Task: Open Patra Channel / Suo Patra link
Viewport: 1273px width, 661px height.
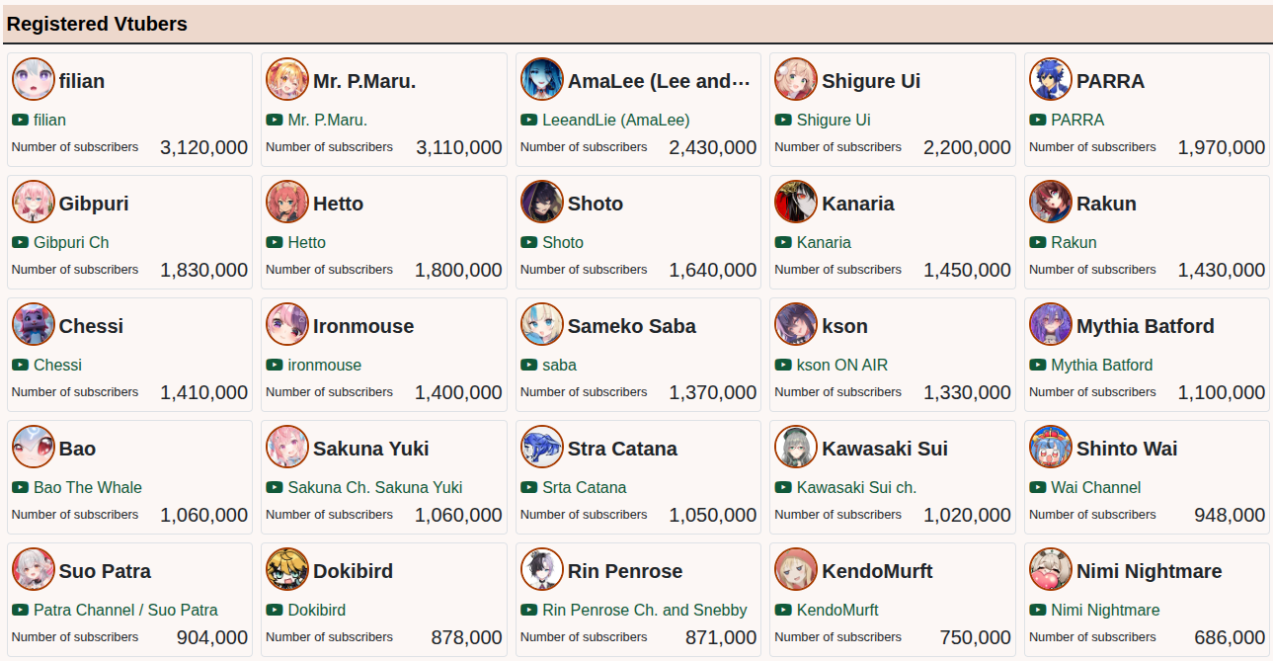Action: tap(125, 610)
